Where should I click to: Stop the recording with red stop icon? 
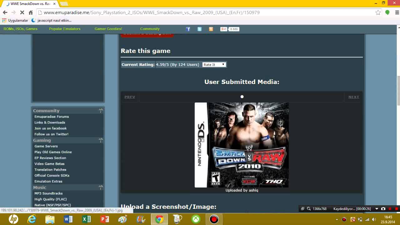click(397, 209)
